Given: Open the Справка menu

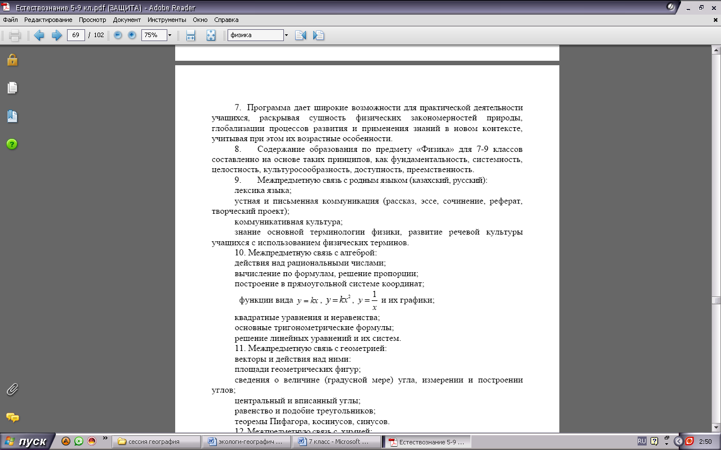Looking at the screenshot, I should [x=226, y=20].
